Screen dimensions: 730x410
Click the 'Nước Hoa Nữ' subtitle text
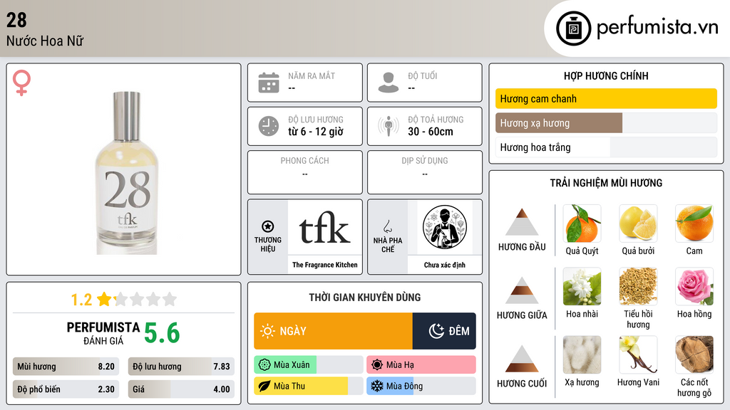[x=45, y=41]
